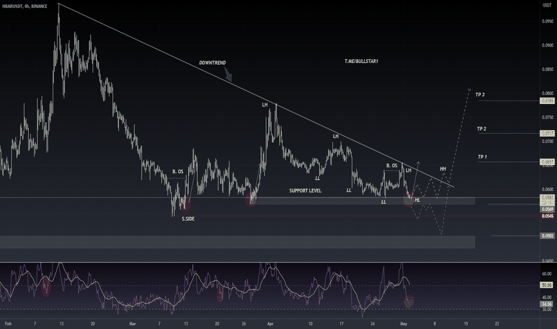Select the DOWNTREND text label
The width and height of the screenshot is (557, 329).
(x=212, y=63)
